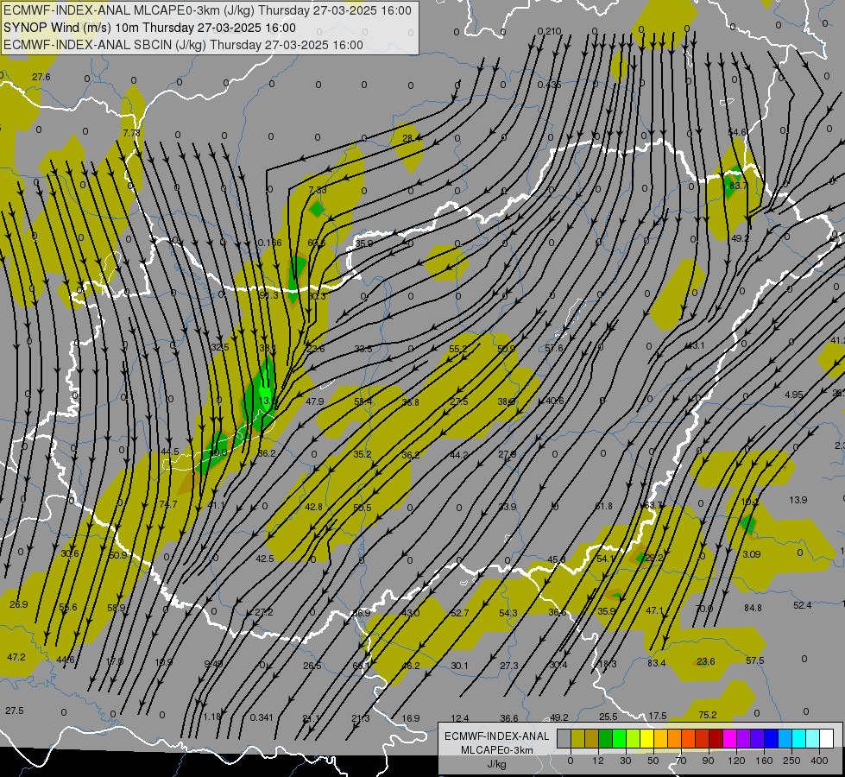Pick the white legend swatch above 400
Image resolution: width=845 pixels, height=777 pixels.
826,739
